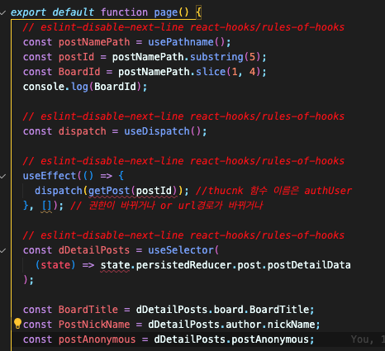Click the '//thucnk' comment word

(x=220, y=191)
